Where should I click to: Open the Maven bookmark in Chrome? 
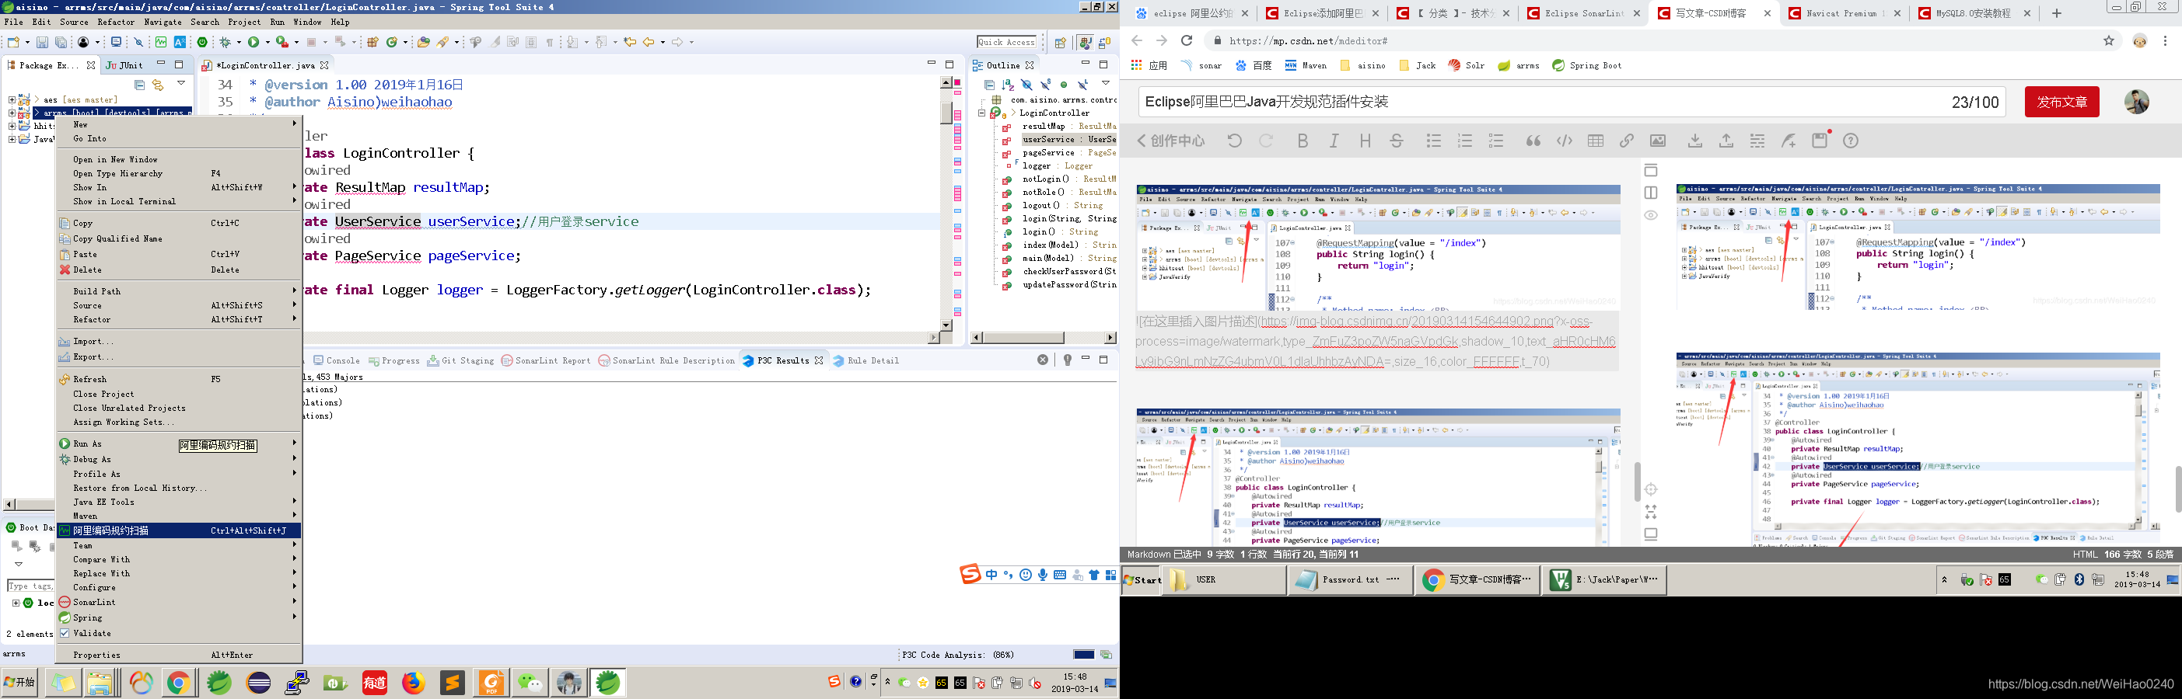(x=1306, y=65)
